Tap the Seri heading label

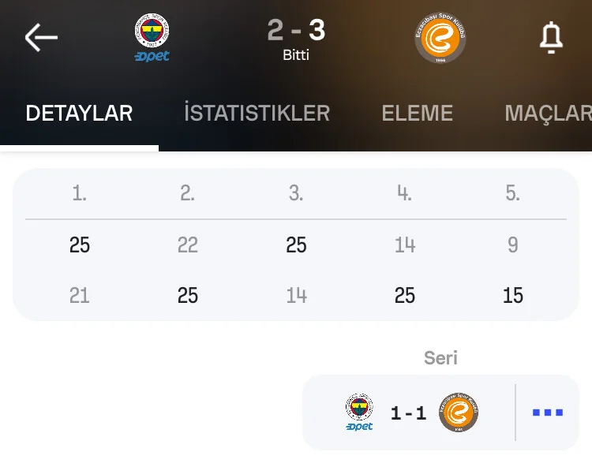click(x=440, y=358)
